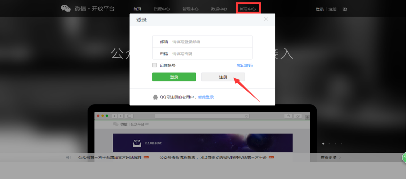
Task: Focus the 邮箱 input field
Action: pyautogui.click(x=202, y=42)
